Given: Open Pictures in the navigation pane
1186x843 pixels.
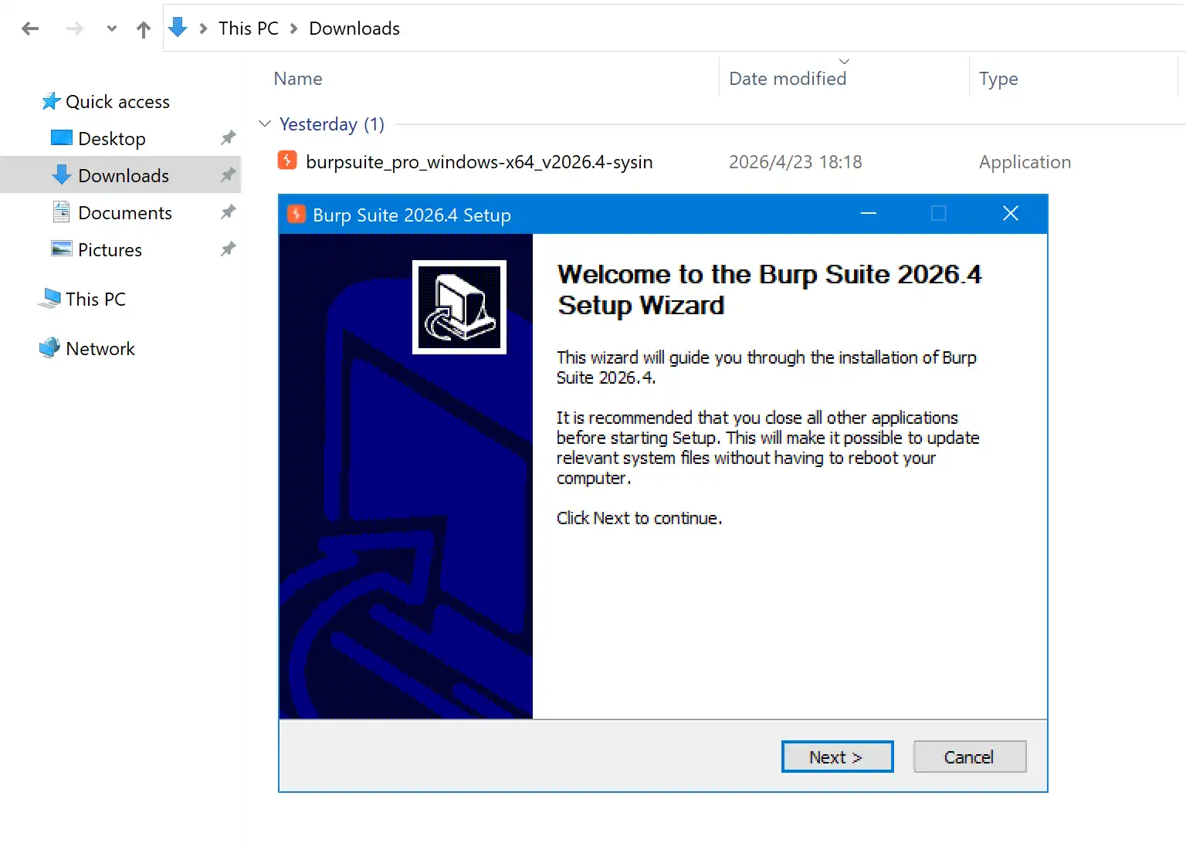Looking at the screenshot, I should 110,250.
